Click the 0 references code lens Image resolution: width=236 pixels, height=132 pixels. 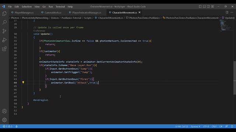pos(39,31)
